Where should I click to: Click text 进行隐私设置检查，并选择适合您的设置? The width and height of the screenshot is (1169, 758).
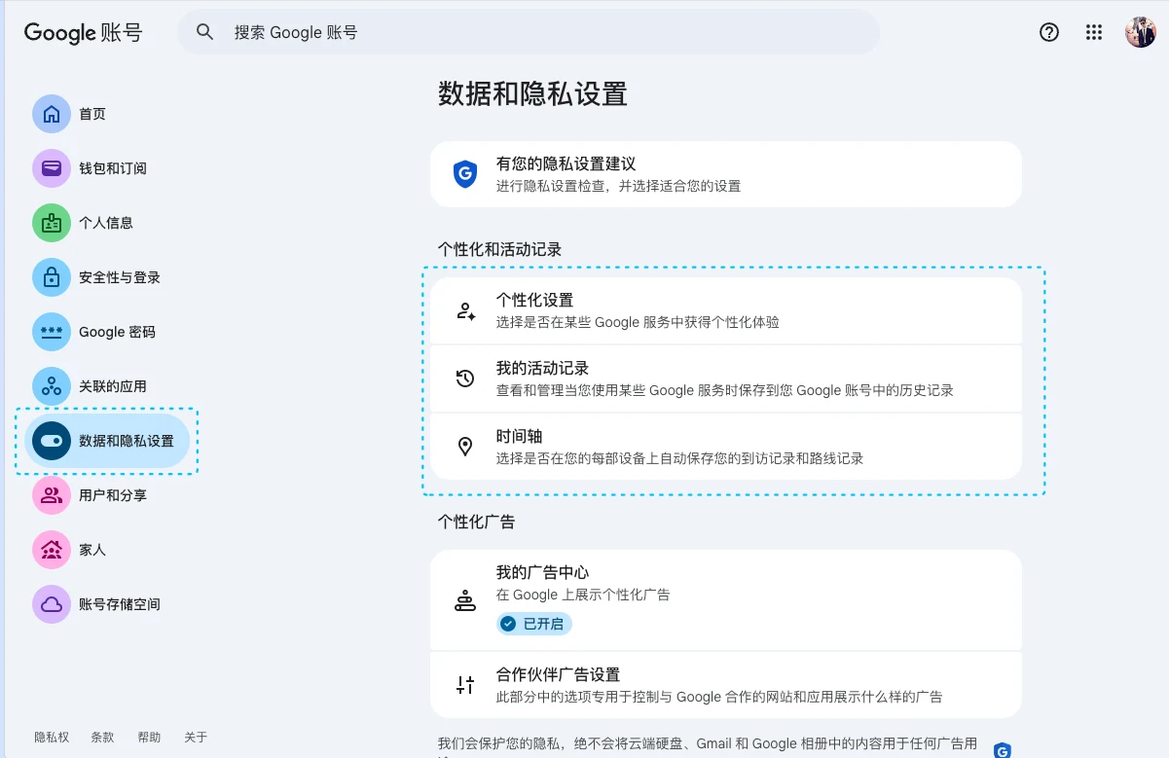[x=618, y=186]
